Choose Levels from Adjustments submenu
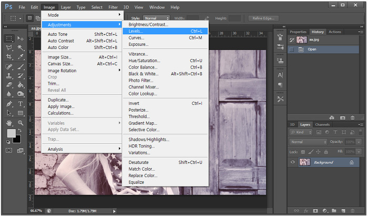The height and width of the screenshot is (216, 368). pyautogui.click(x=165, y=31)
